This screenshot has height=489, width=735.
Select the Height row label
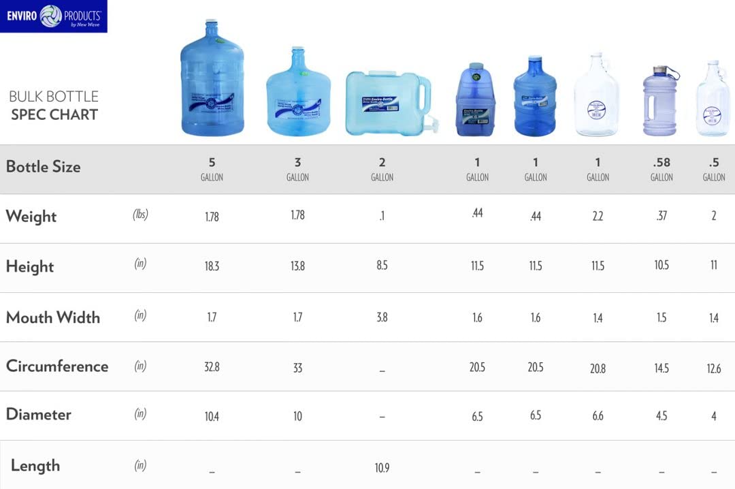point(30,266)
